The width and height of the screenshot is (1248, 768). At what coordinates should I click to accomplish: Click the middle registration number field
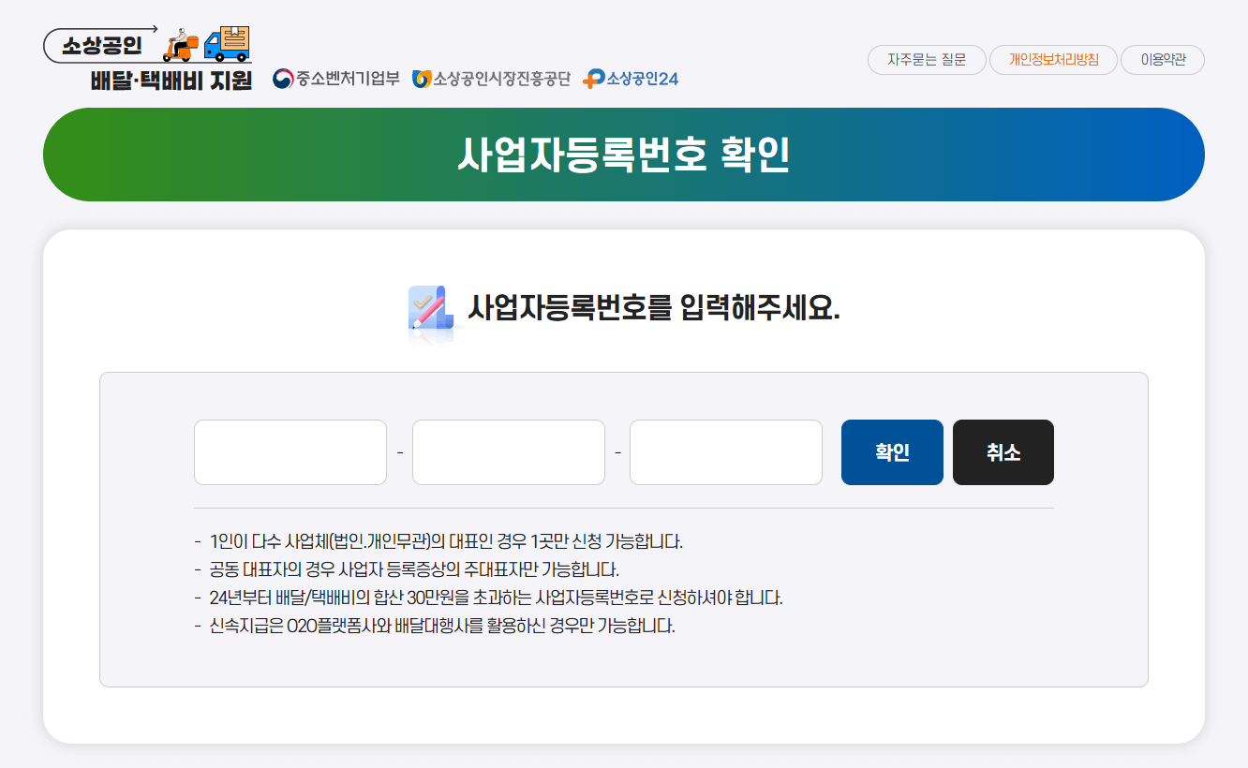point(508,451)
